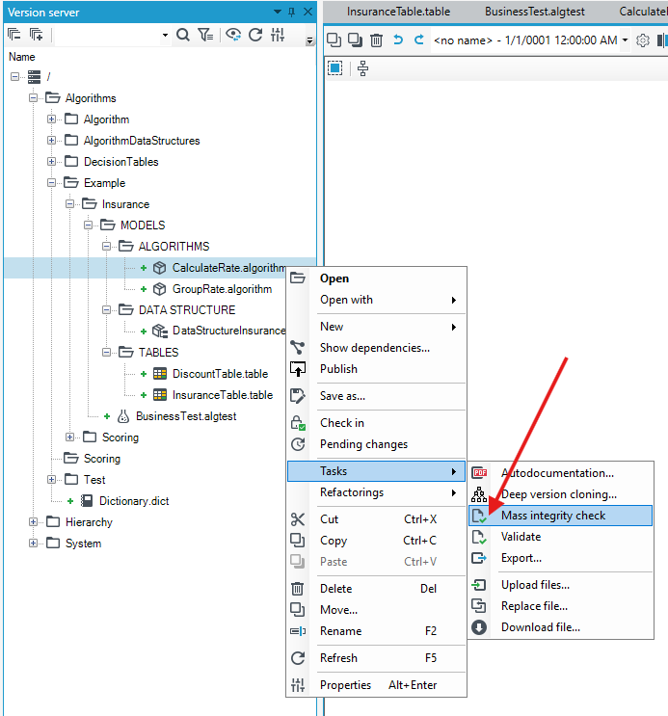Choose Save as menu item
Image resolution: width=668 pixels, height=716 pixels.
point(377,396)
